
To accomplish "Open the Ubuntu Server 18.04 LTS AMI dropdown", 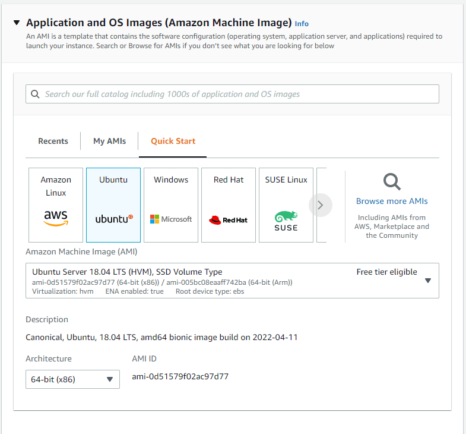I will click(x=232, y=281).
